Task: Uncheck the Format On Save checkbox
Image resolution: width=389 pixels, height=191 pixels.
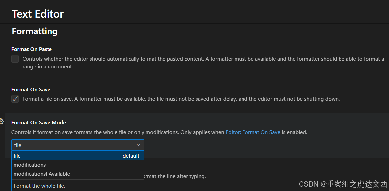Action: click(15, 99)
